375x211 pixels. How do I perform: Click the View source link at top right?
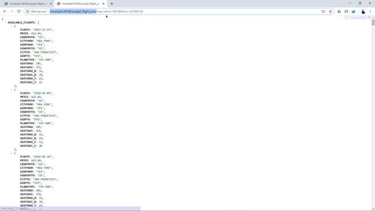[x=358, y=17]
